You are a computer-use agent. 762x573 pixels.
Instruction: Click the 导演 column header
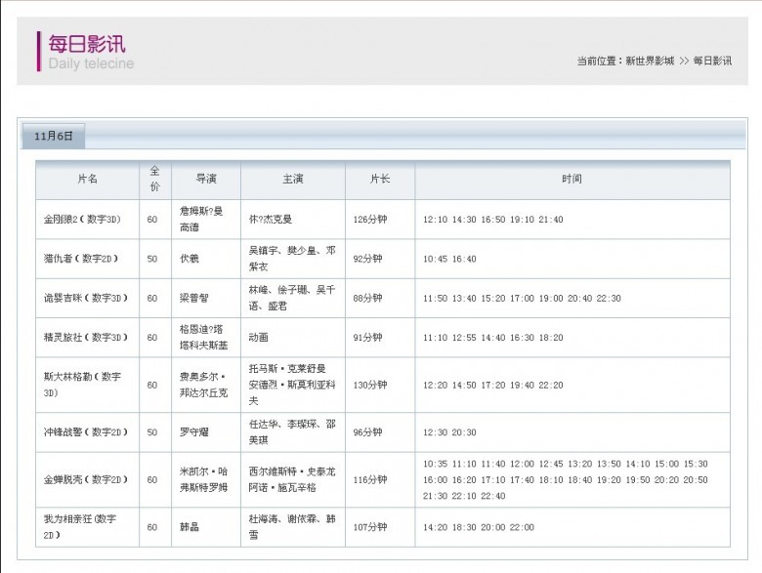[205, 180]
